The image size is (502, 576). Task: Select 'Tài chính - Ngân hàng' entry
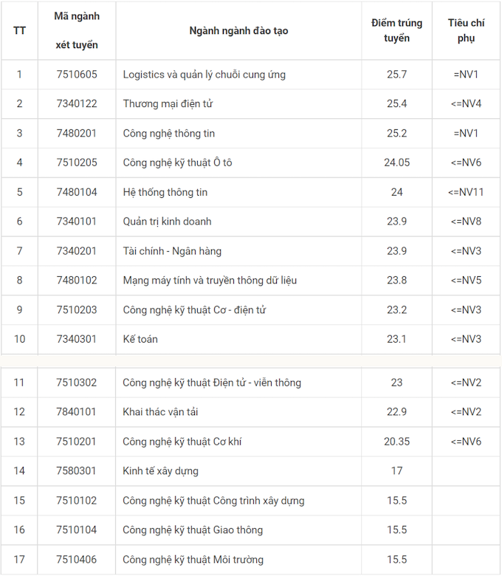[172, 251]
